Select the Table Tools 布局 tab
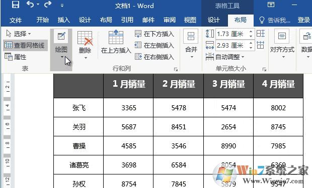Image resolution: width=312 pixels, height=188 pixels. pyautogui.click(x=241, y=20)
